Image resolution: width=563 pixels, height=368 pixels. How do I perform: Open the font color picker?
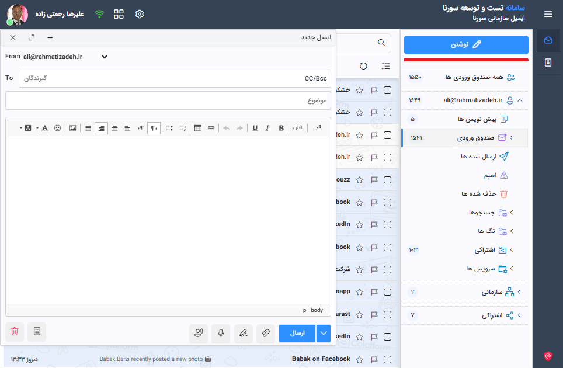click(45, 128)
